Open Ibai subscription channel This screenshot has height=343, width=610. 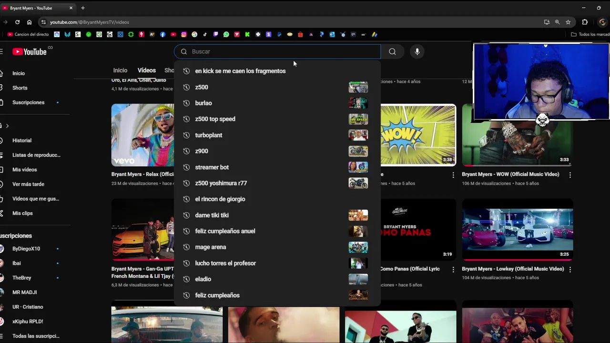pyautogui.click(x=17, y=263)
